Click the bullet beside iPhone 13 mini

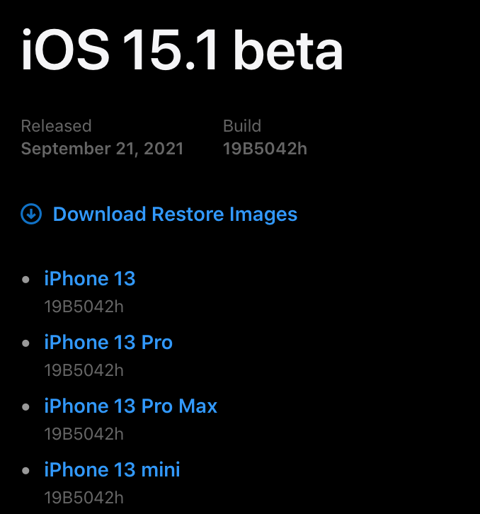(x=26, y=471)
